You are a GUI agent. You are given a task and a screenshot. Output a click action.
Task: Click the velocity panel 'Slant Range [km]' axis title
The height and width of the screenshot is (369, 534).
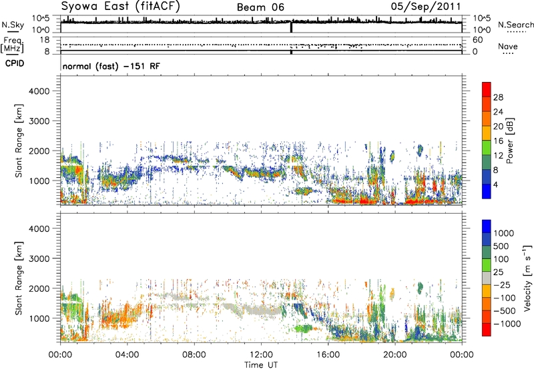pos(19,278)
